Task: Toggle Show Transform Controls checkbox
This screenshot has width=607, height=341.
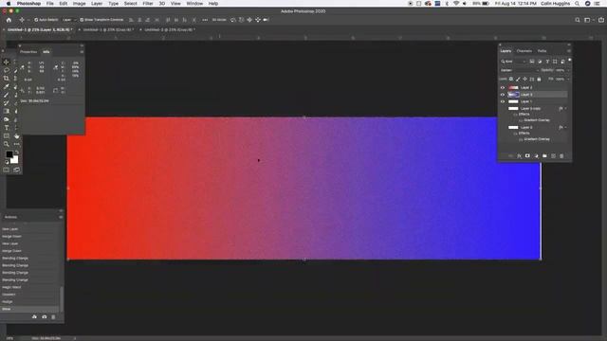Action: [x=82, y=20]
